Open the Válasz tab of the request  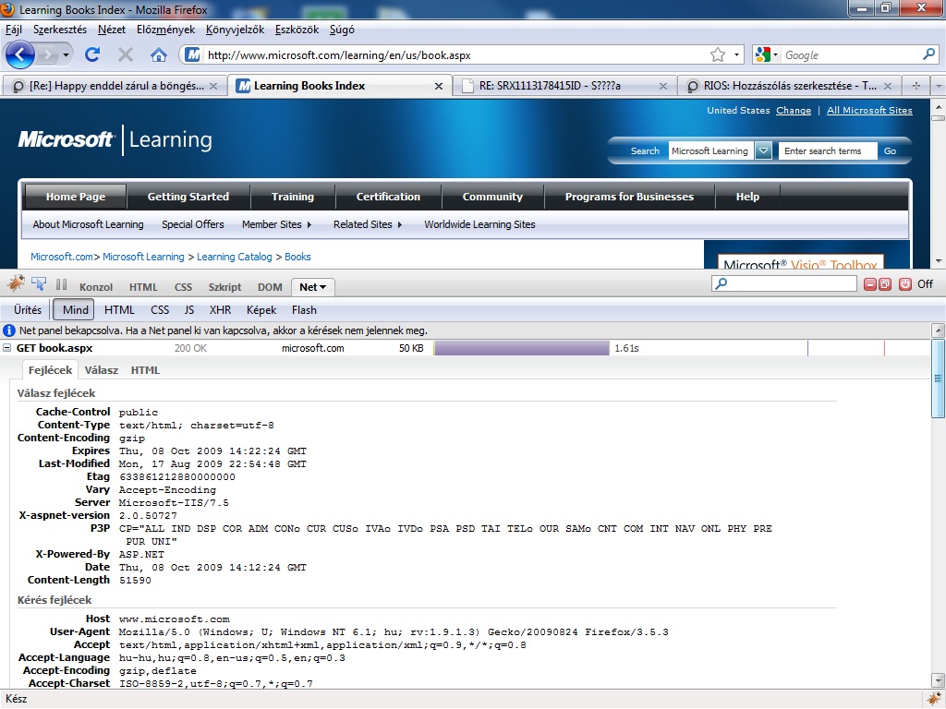(102, 370)
